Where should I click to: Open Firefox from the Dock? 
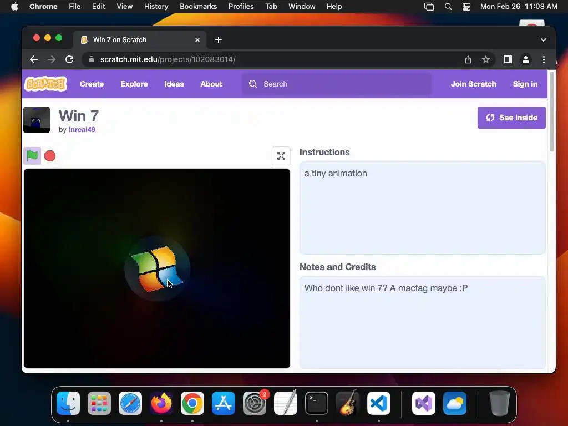click(161, 403)
